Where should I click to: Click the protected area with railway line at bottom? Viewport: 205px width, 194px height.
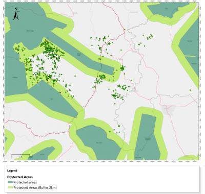[x=147, y=137]
